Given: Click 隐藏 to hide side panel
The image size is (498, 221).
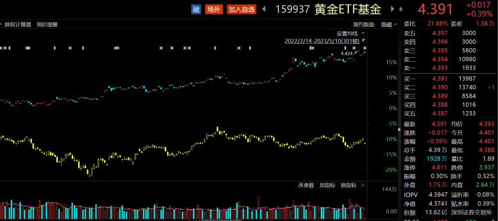Looking at the screenshot, I should (x=389, y=24).
